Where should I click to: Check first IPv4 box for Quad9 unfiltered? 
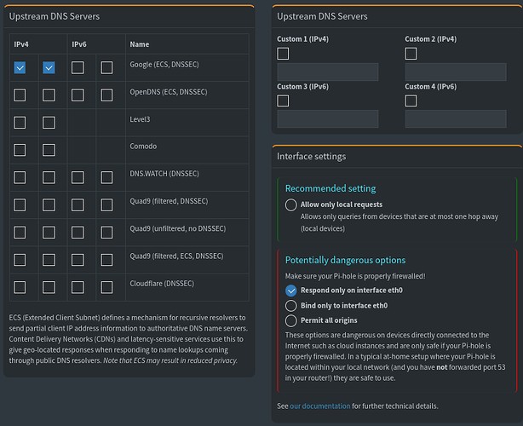[20, 232]
